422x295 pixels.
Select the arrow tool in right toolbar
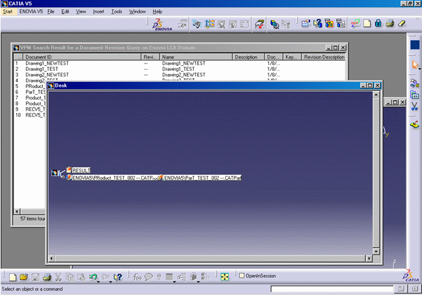415,65
